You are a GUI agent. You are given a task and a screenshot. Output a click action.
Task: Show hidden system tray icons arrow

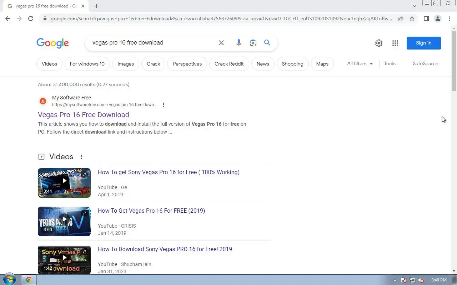tap(395, 280)
